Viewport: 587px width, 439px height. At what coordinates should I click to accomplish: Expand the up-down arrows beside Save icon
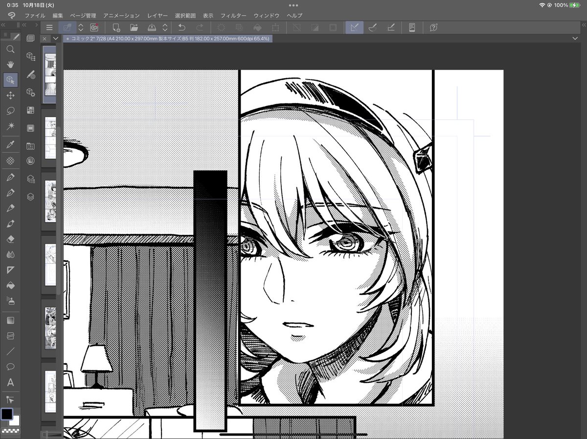click(165, 28)
